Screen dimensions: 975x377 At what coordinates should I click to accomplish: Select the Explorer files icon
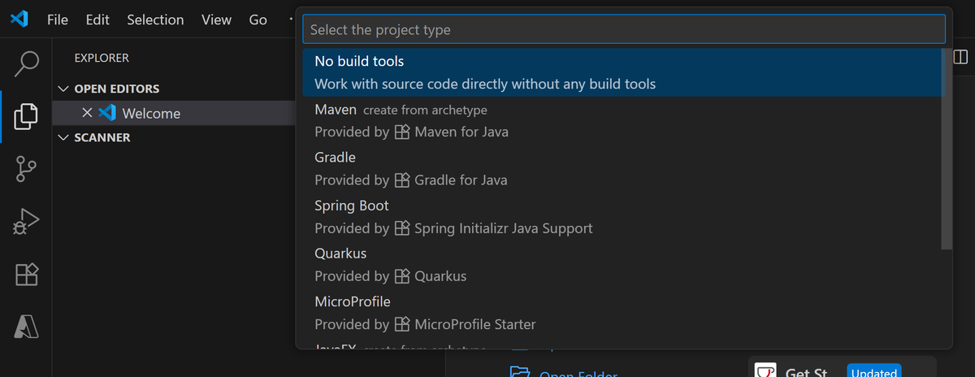tap(26, 116)
